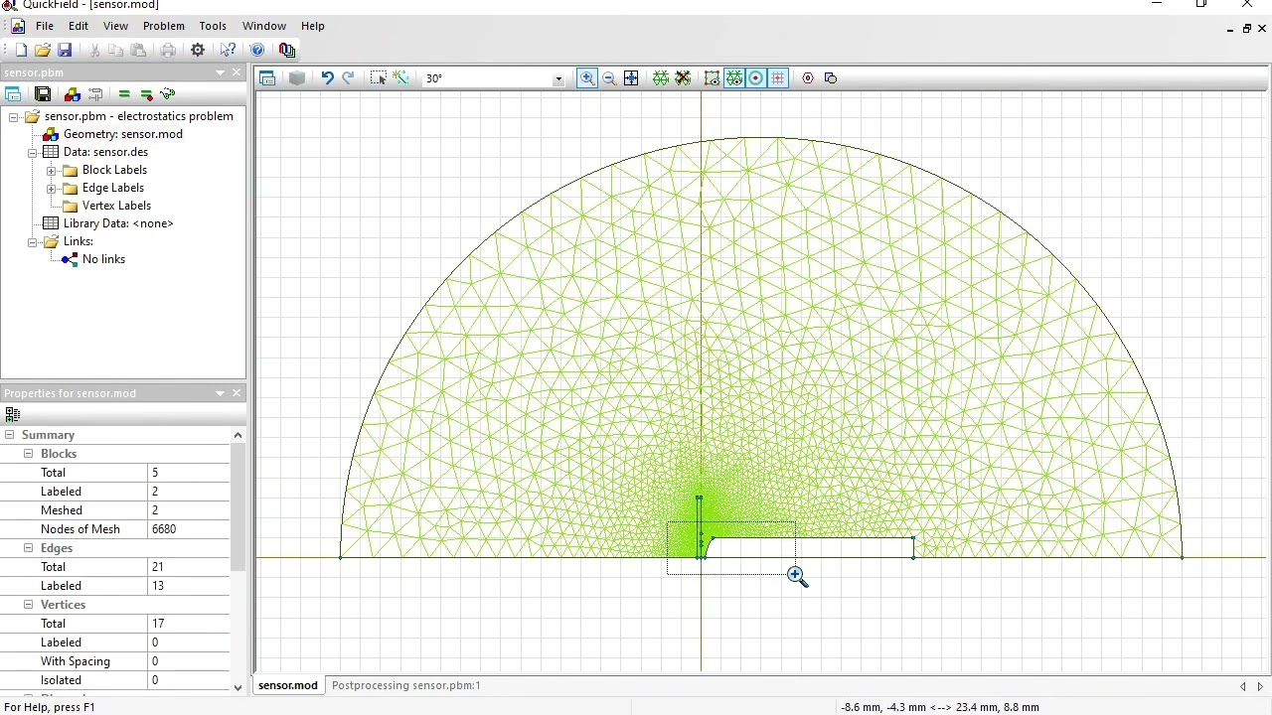Toggle mesh visibility in the editor
Screen dimensions: 1272x715
pyautogui.click(x=734, y=78)
